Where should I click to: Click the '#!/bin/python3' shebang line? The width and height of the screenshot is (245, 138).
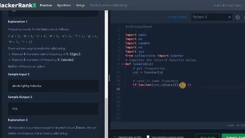(x=139, y=26)
